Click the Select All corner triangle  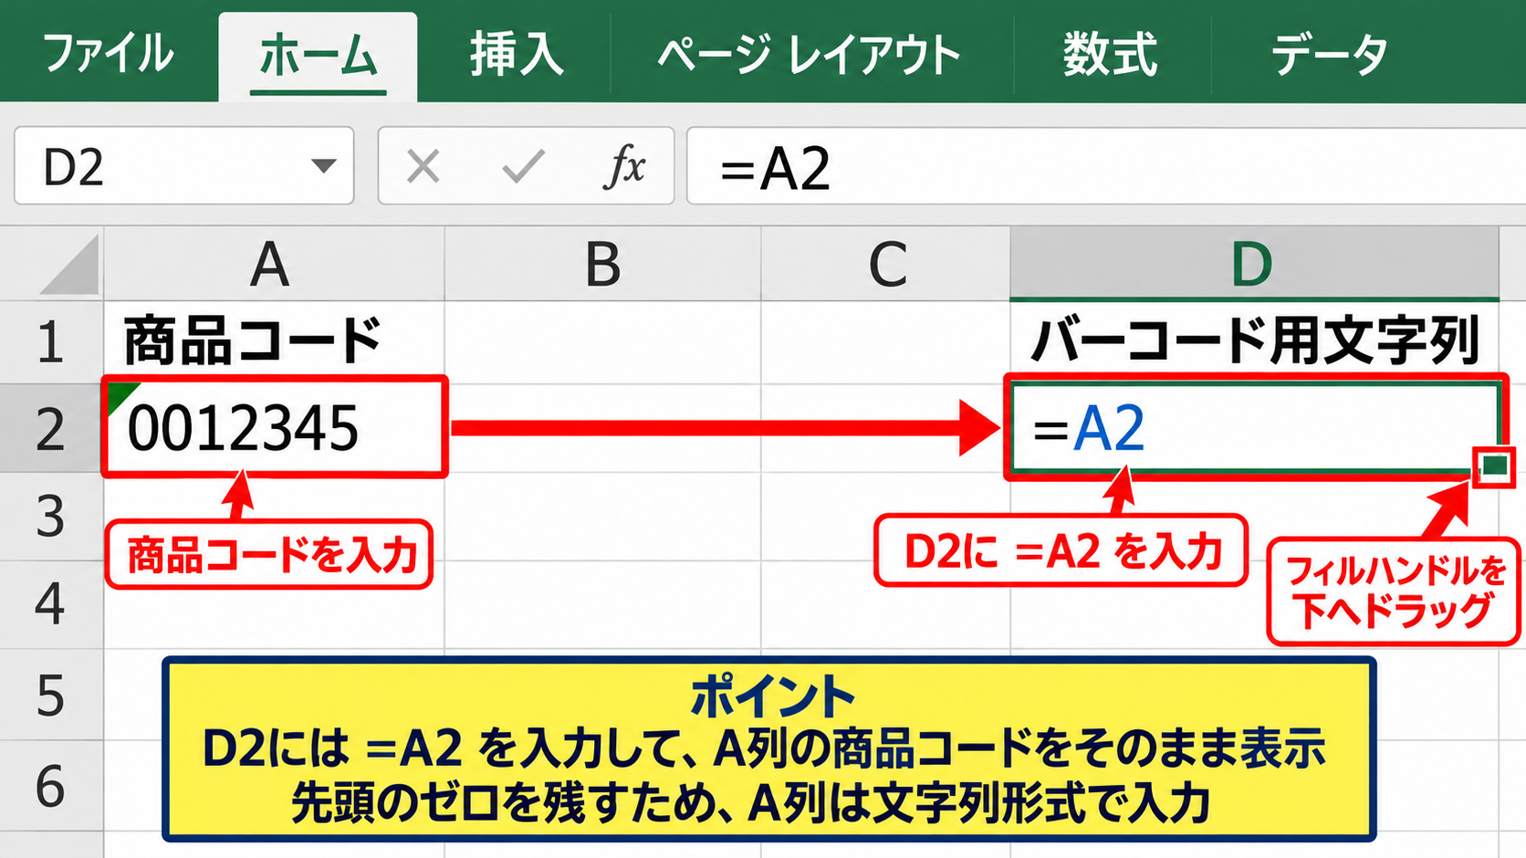point(68,264)
